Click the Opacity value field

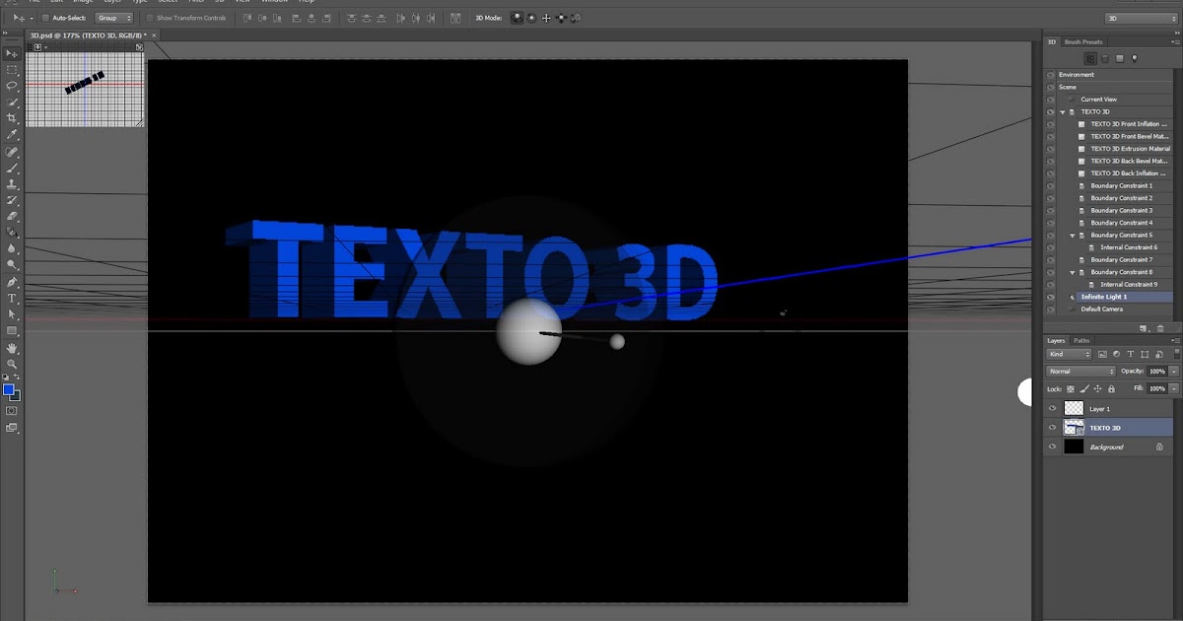coord(1157,372)
